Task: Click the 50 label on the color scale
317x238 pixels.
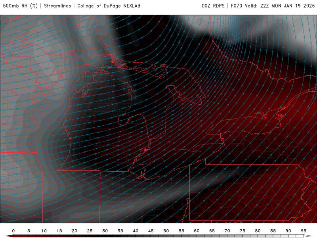Action: click(166, 231)
